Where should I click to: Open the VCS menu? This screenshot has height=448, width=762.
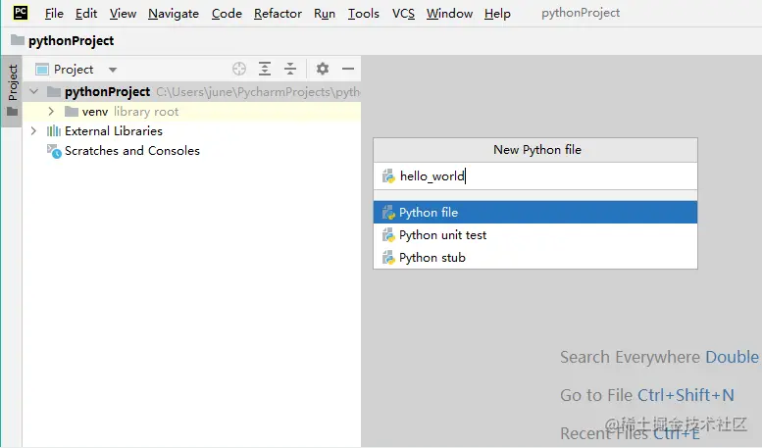(403, 14)
